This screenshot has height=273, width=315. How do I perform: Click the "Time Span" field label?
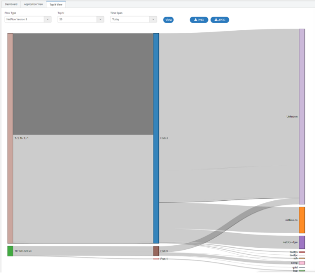116,13
